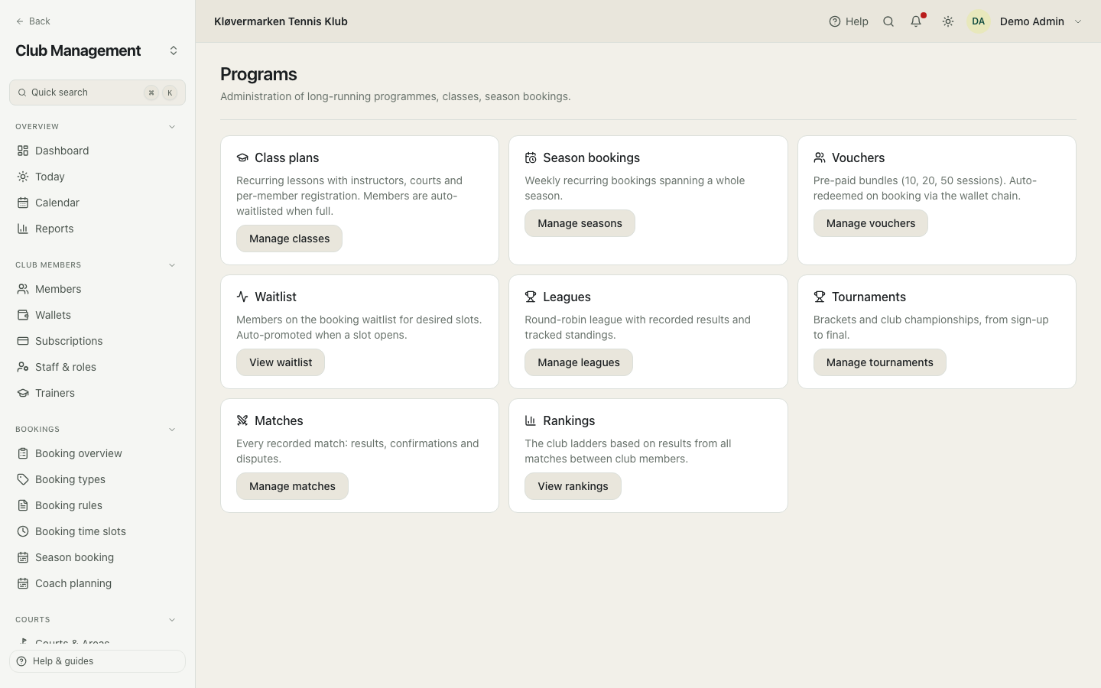This screenshot has width=1101, height=688.
Task: Click the Subscriptions card icon
Action: pyautogui.click(x=23, y=341)
